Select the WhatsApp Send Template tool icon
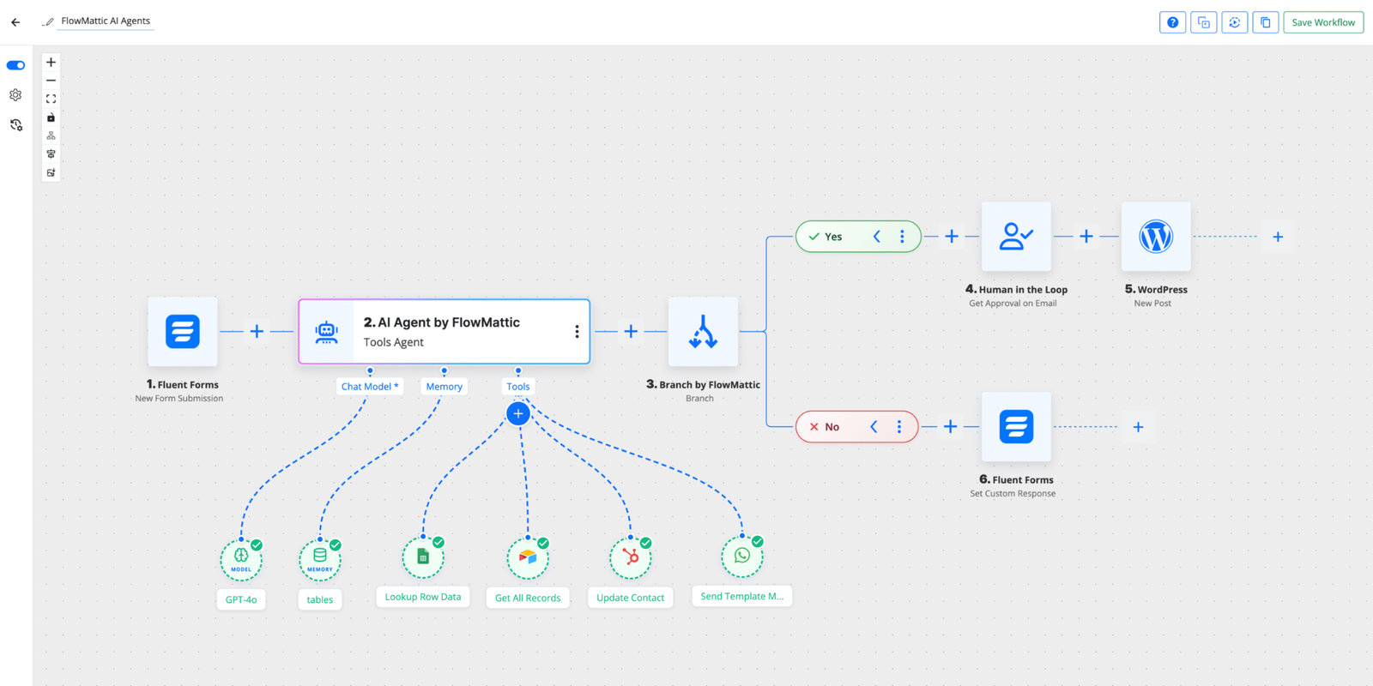1373x686 pixels. click(742, 557)
